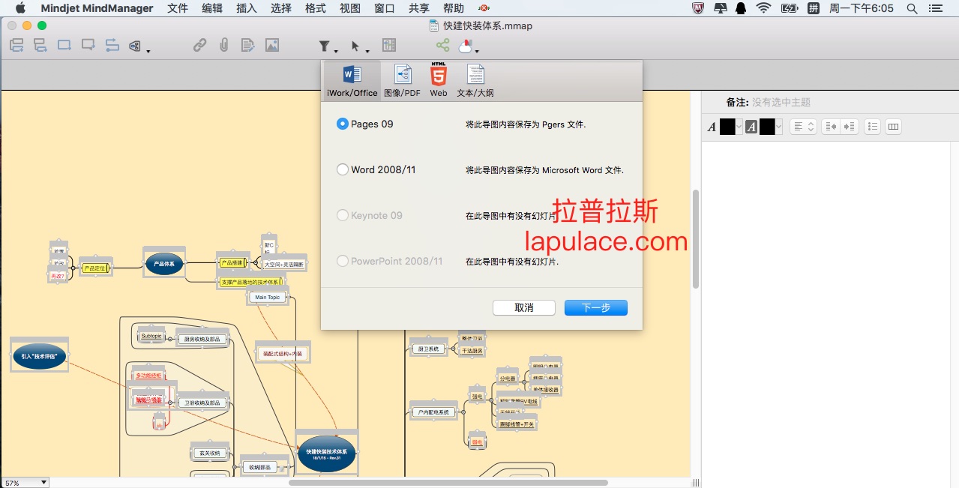This screenshot has height=488, width=959.
Task: Click the 取消 button
Action: click(523, 307)
